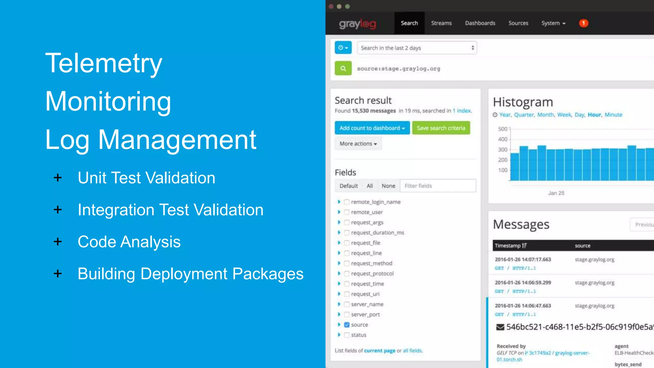
Task: Uncheck the source field checkbox
Action: [346, 325]
